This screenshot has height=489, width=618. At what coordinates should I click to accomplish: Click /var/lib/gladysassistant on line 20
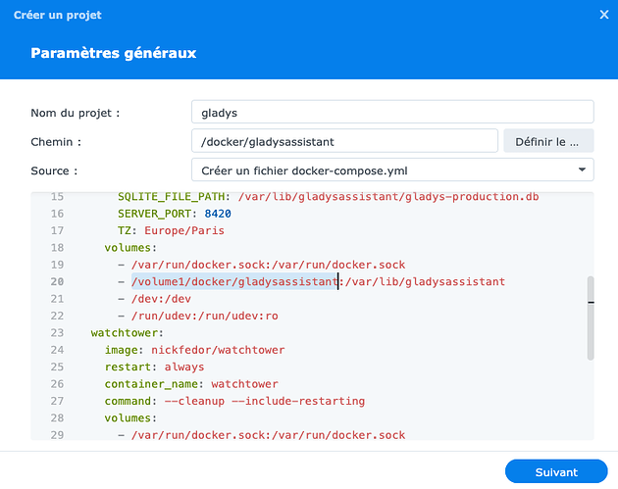[x=425, y=281]
